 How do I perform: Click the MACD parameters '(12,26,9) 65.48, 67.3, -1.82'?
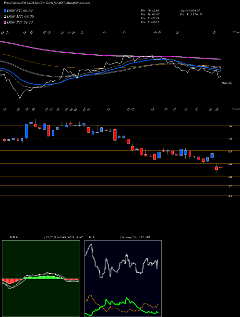coord(63,237)
